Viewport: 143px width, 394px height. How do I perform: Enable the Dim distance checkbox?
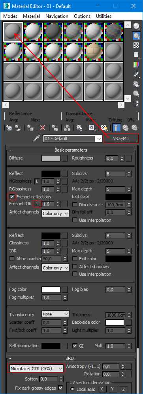[x=75, y=204]
